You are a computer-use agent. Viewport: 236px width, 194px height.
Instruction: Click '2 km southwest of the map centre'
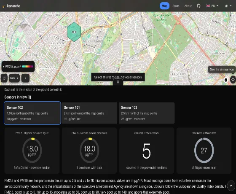tap(84, 113)
